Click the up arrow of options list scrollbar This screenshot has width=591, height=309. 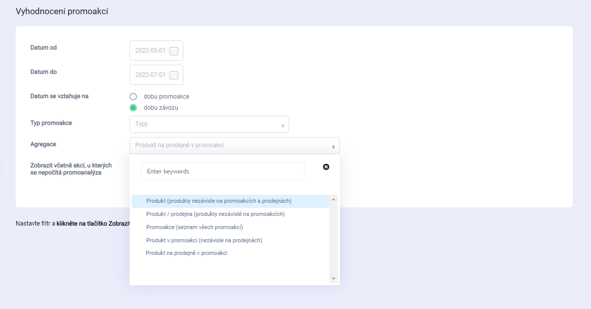(333, 199)
